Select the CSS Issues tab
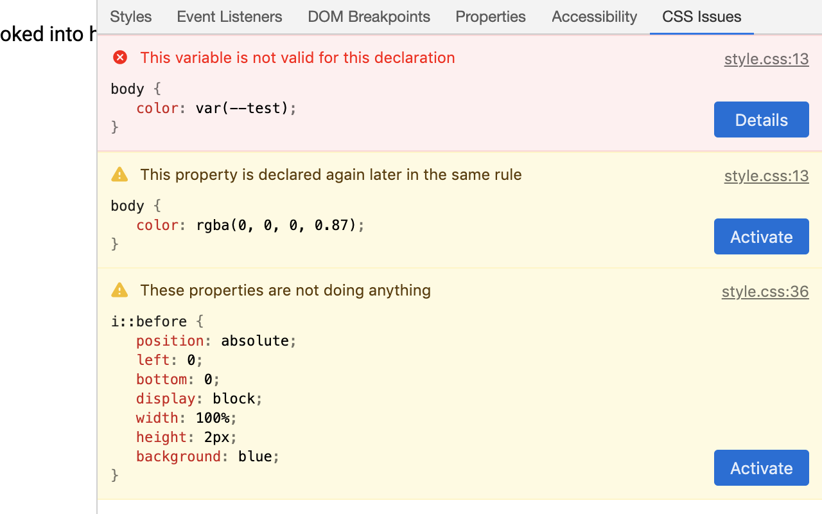The width and height of the screenshot is (822, 514). (701, 17)
